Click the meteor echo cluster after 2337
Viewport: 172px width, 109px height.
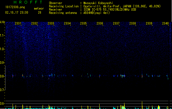coord(123,76)
